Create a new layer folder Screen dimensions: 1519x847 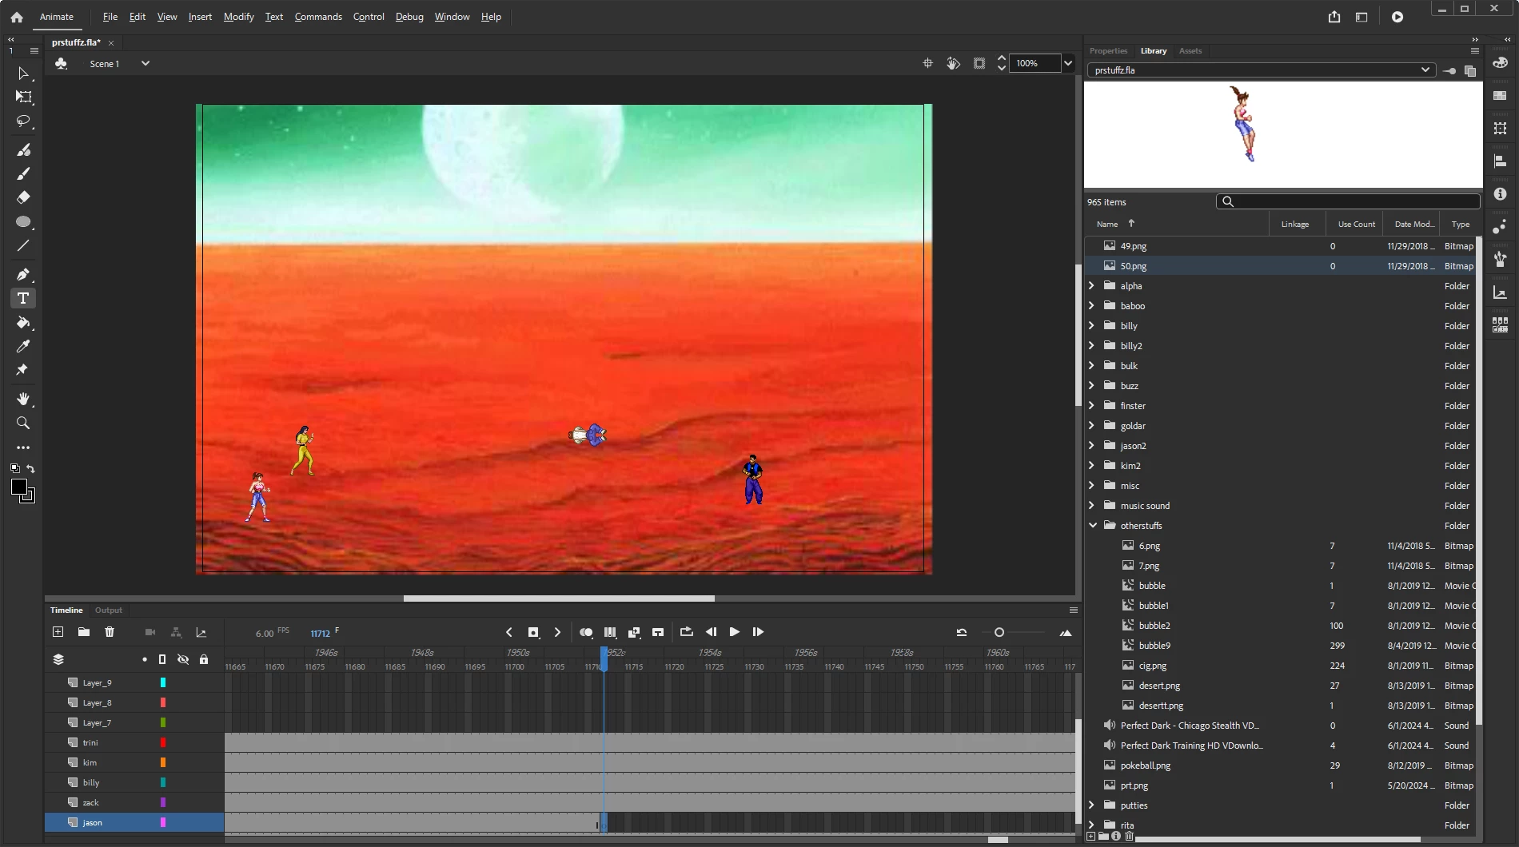click(x=83, y=632)
